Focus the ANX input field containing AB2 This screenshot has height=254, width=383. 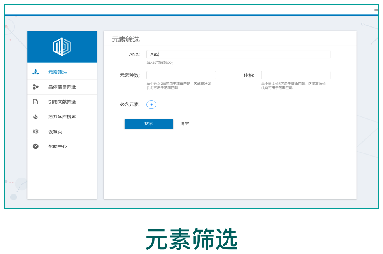(x=238, y=54)
